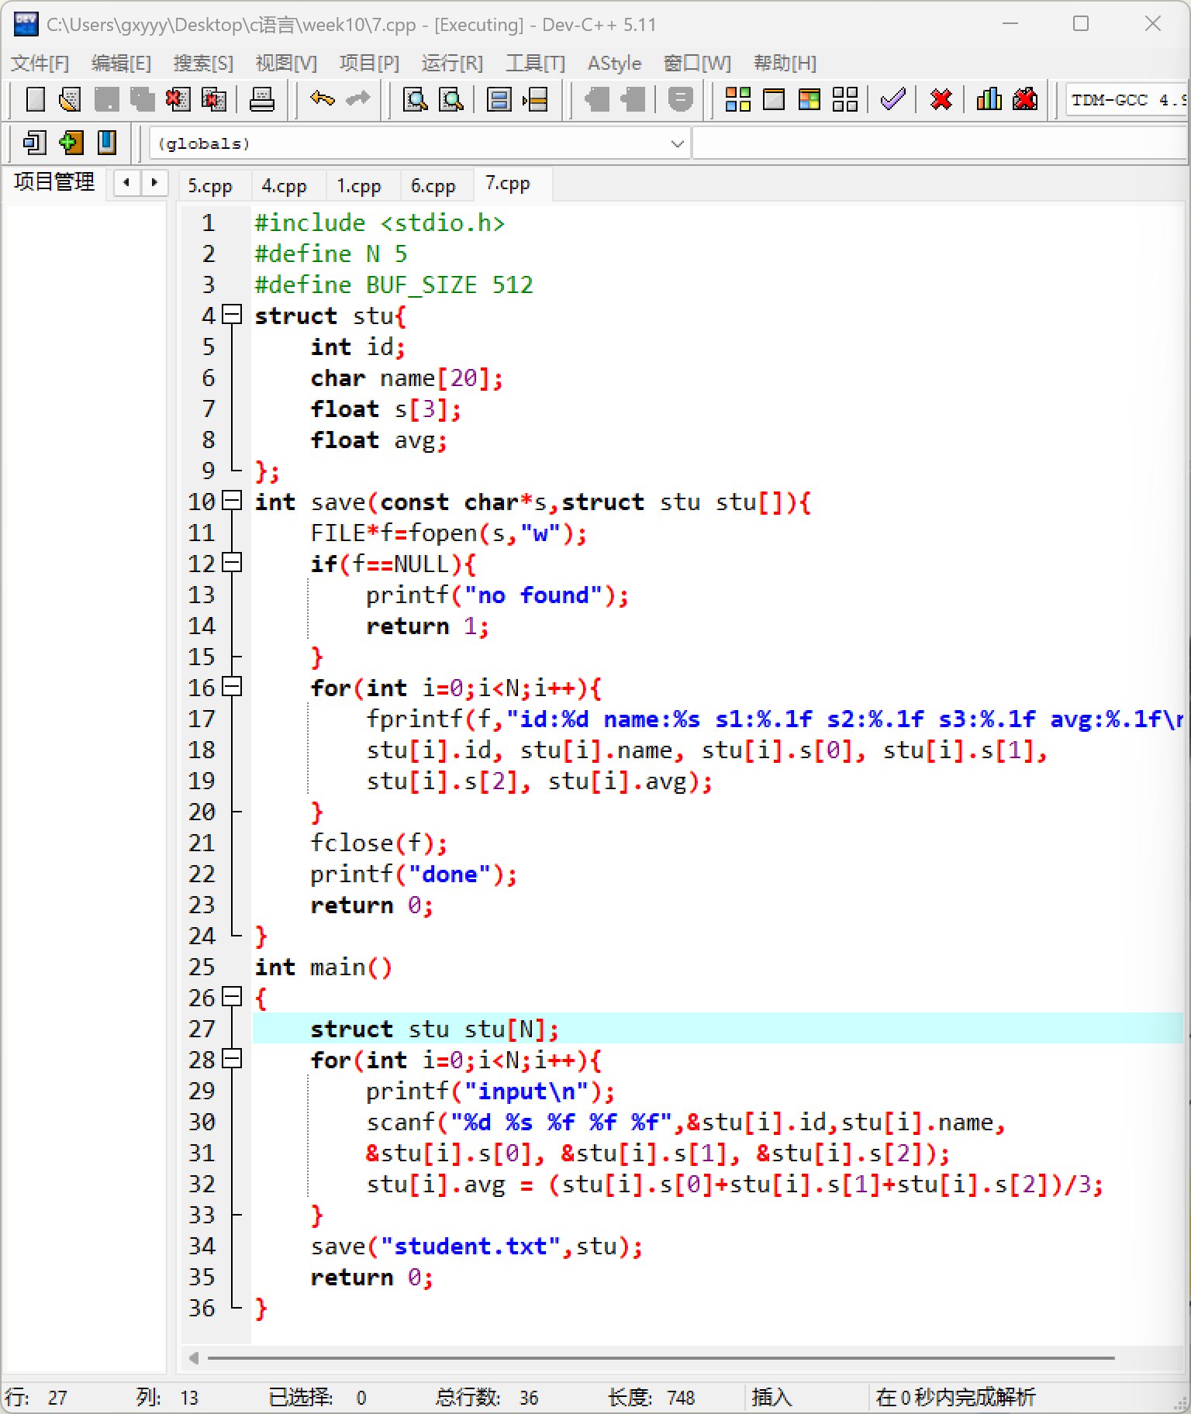Toggle bookmark with green plus icon

[x=71, y=143]
